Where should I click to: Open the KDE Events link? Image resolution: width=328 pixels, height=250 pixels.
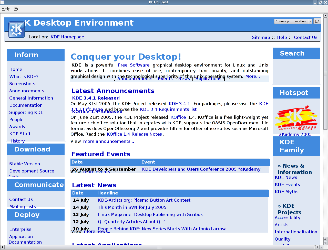tap(287, 184)
